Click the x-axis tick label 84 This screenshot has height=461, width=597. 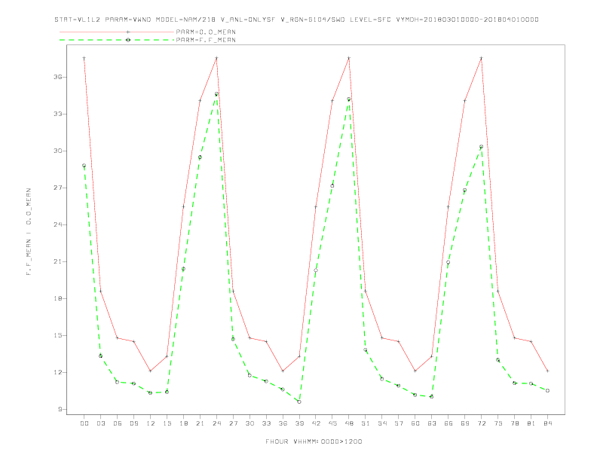[x=547, y=423]
